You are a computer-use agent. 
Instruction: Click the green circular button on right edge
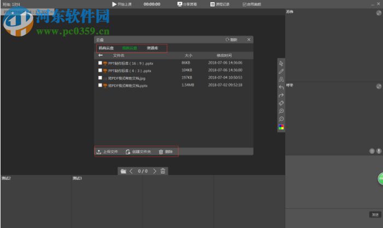pos(381,178)
